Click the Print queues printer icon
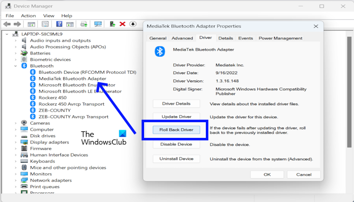354x202 pixels. [x=24, y=186]
